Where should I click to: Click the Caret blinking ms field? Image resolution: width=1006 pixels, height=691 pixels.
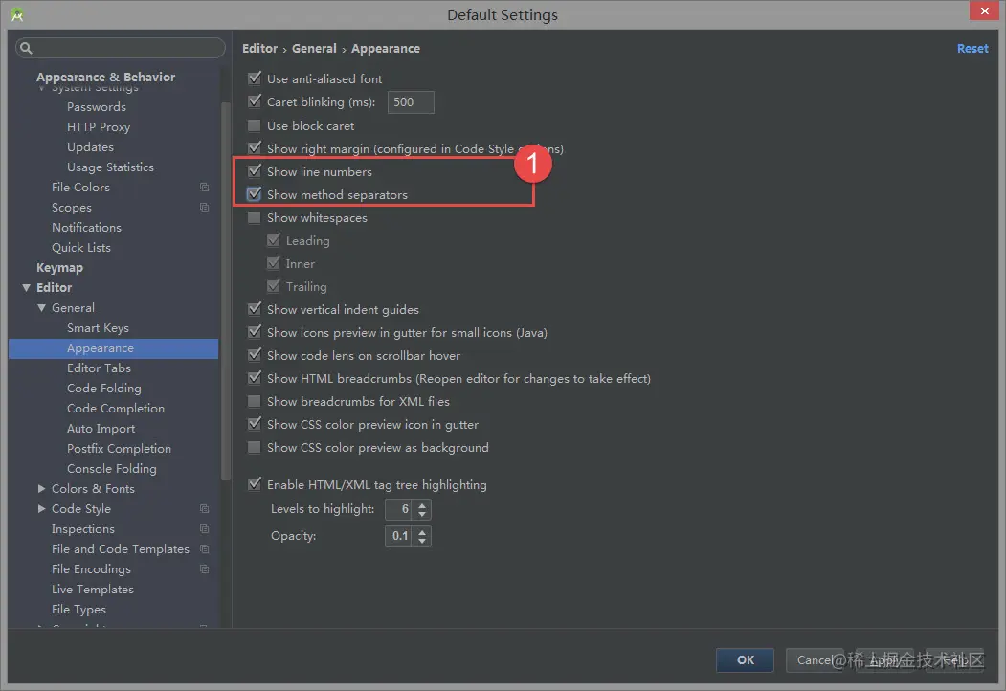pyautogui.click(x=411, y=102)
